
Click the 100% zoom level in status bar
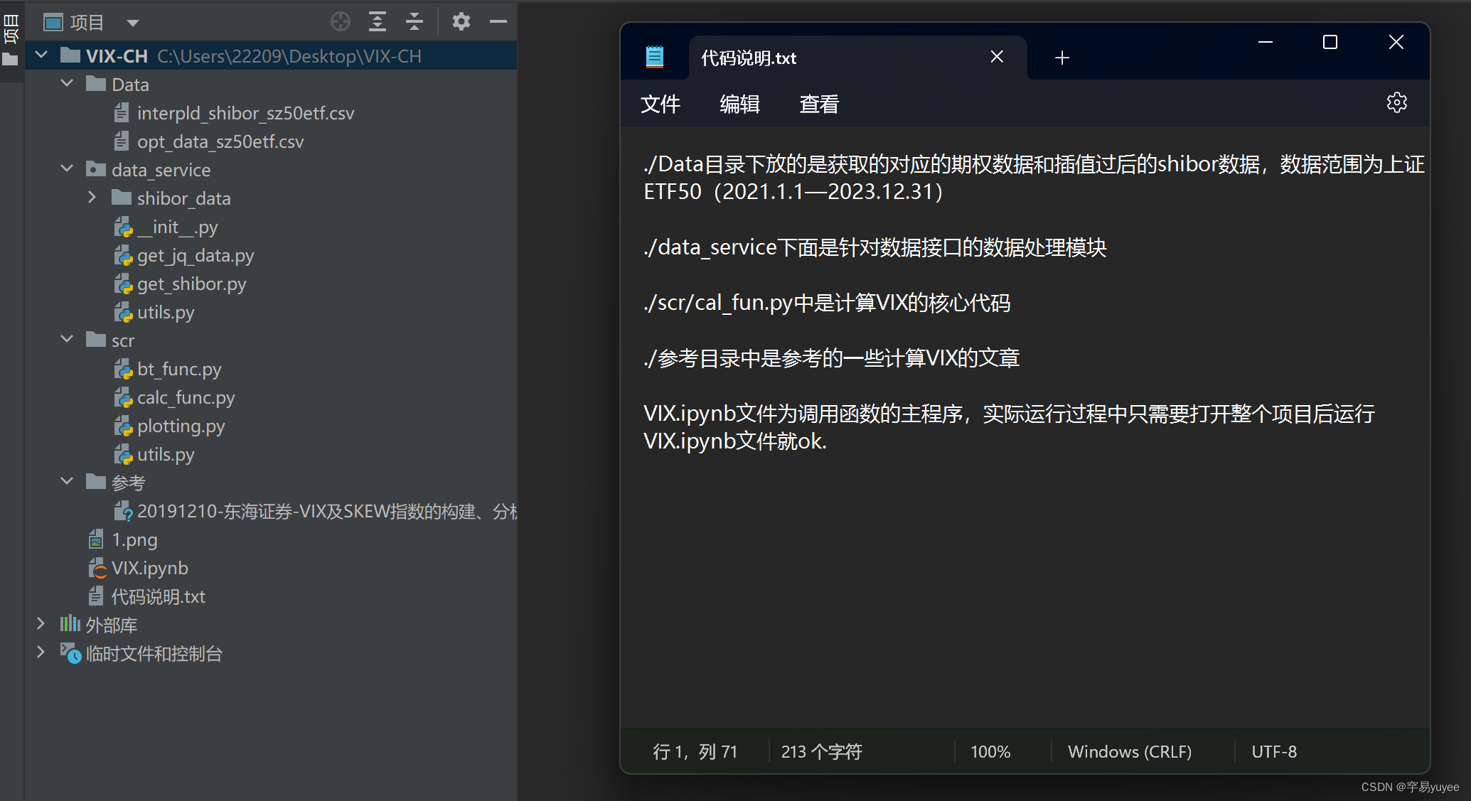[990, 751]
